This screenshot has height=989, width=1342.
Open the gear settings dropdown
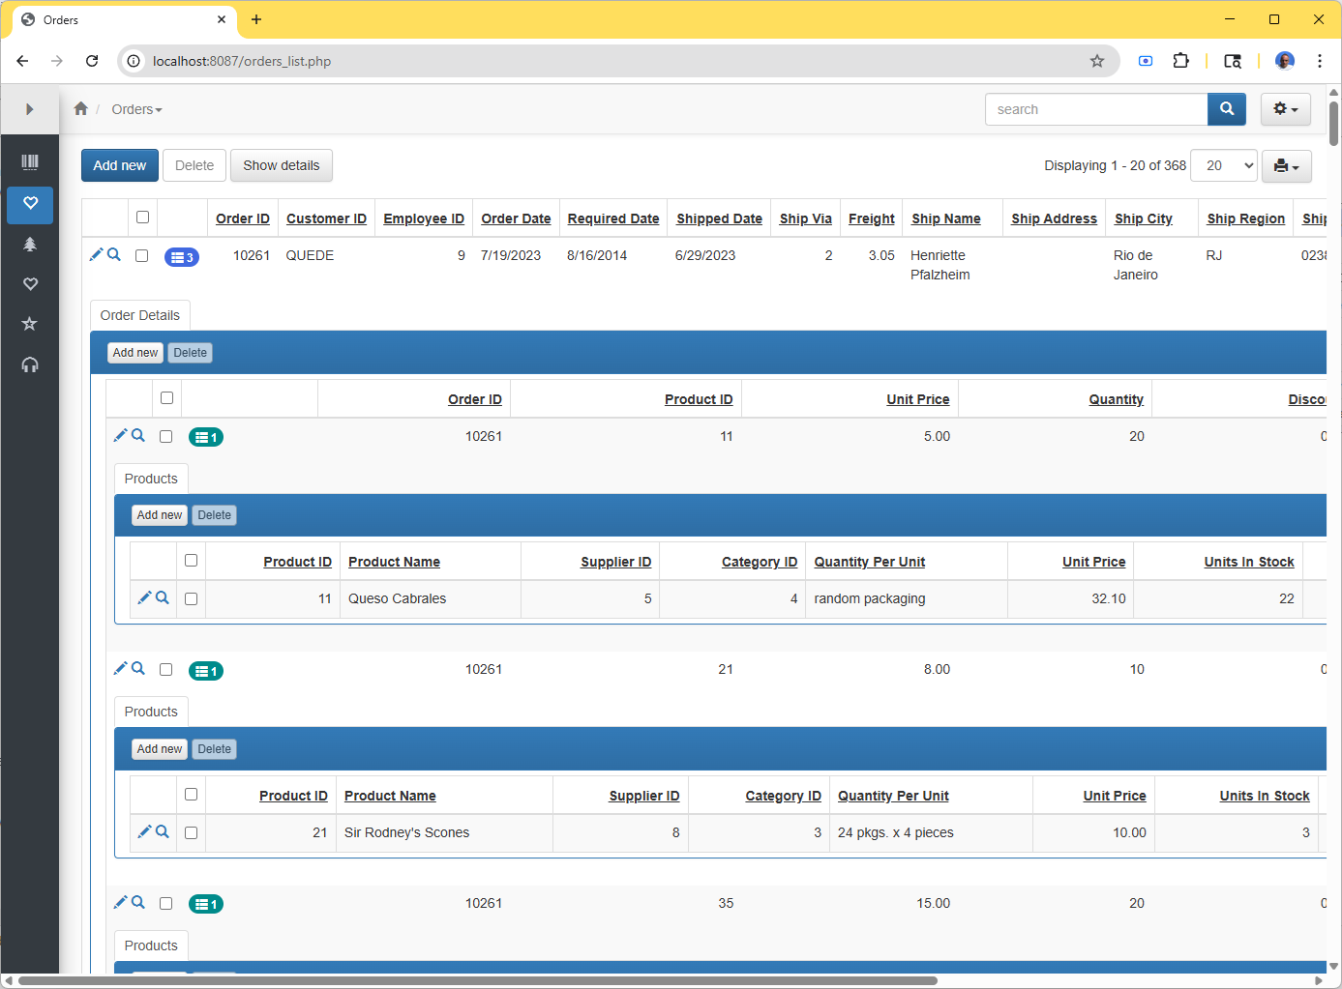click(x=1285, y=109)
